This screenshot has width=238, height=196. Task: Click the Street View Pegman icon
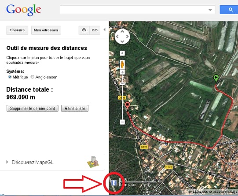(x=122, y=64)
